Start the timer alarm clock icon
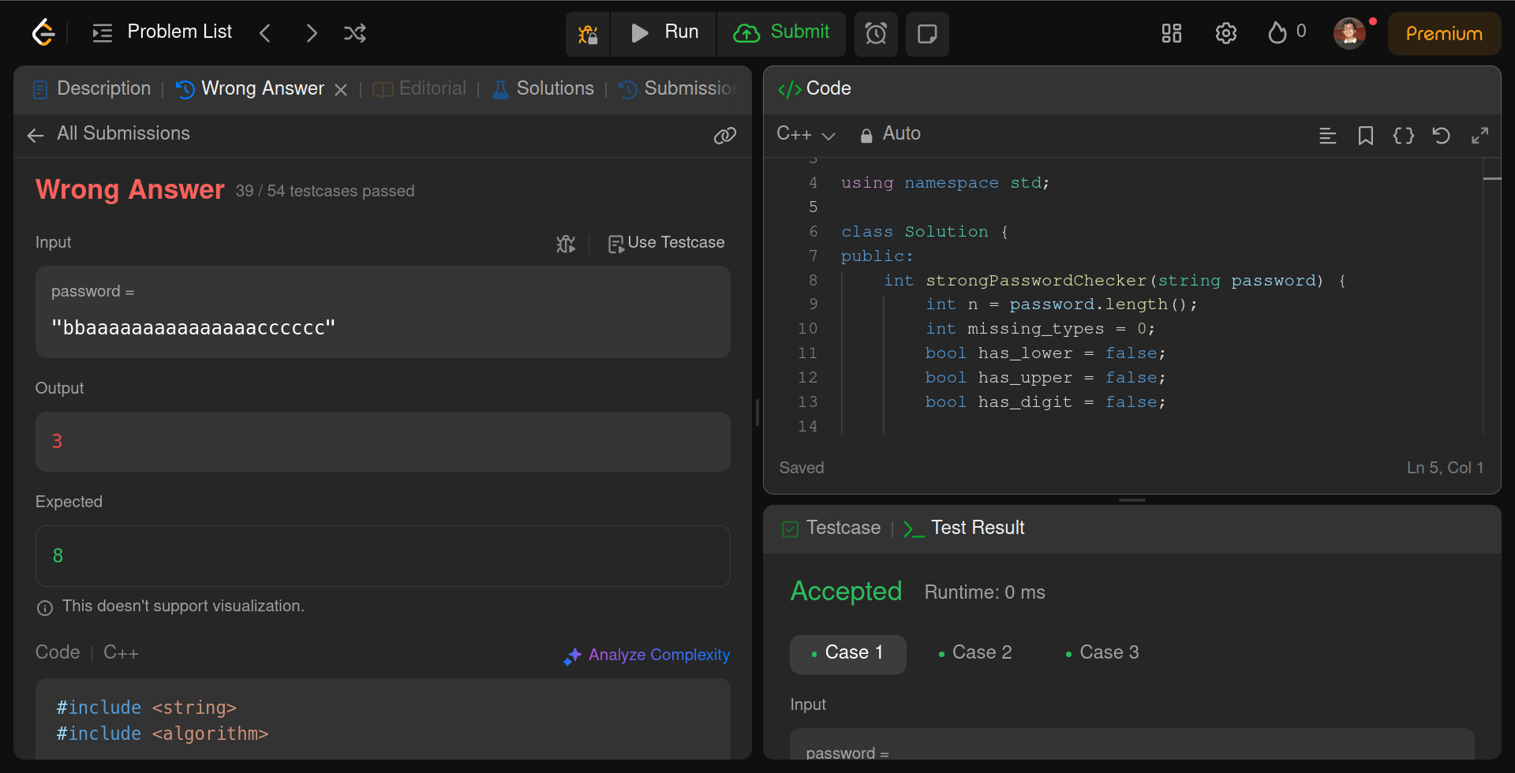This screenshot has width=1515, height=773. [x=876, y=34]
